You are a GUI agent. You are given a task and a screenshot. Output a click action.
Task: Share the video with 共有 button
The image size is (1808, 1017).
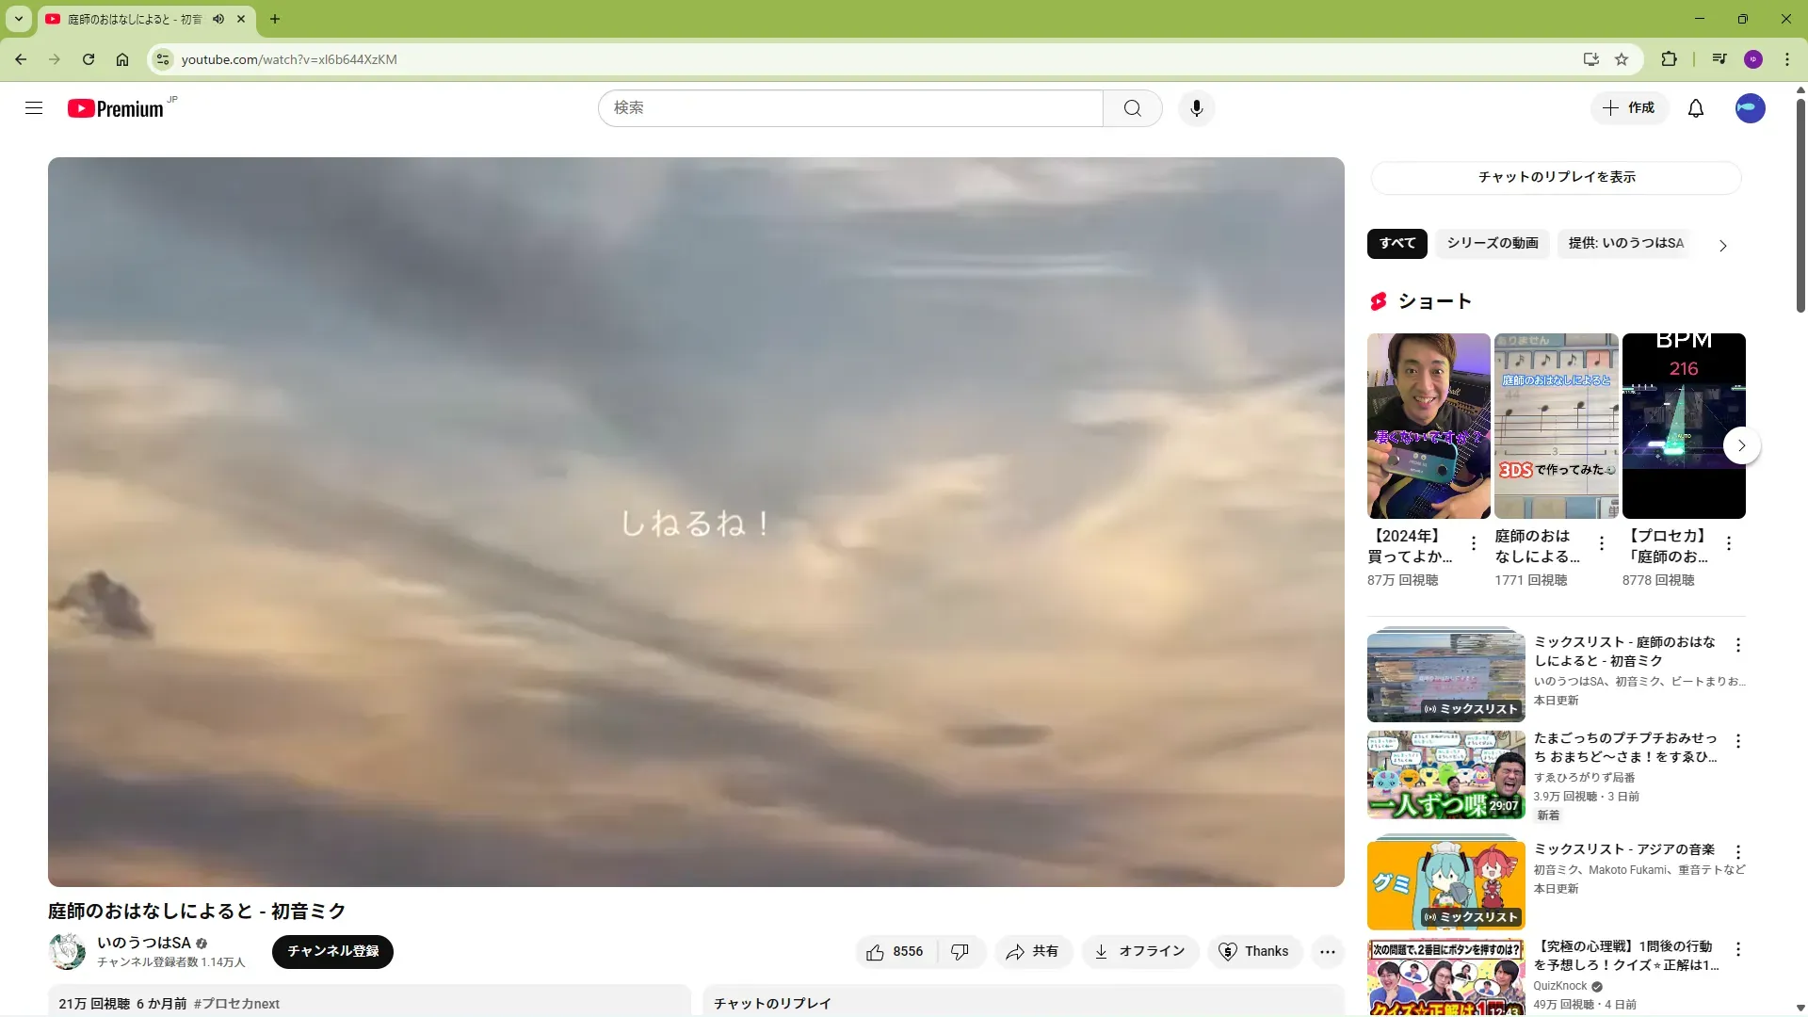pyautogui.click(x=1032, y=952)
